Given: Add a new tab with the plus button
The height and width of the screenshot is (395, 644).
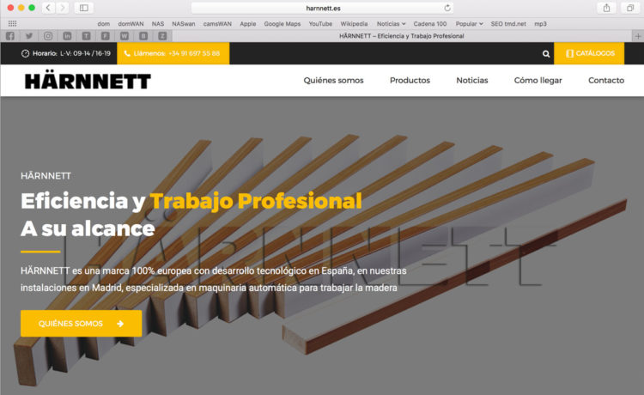Looking at the screenshot, I should click(x=638, y=36).
